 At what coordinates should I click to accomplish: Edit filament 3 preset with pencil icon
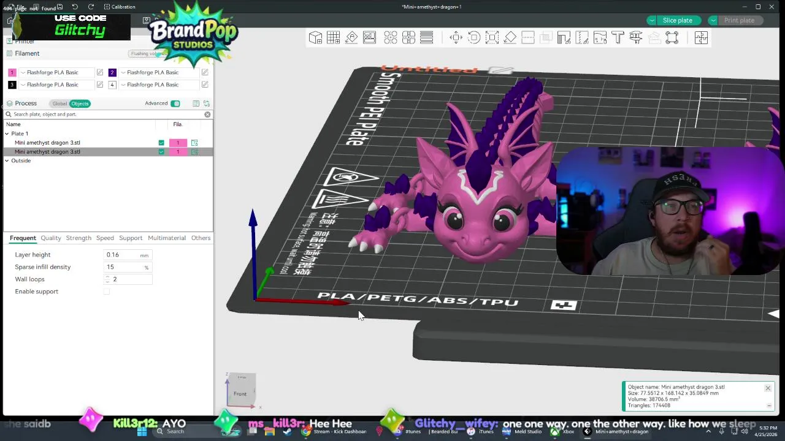[100, 85]
